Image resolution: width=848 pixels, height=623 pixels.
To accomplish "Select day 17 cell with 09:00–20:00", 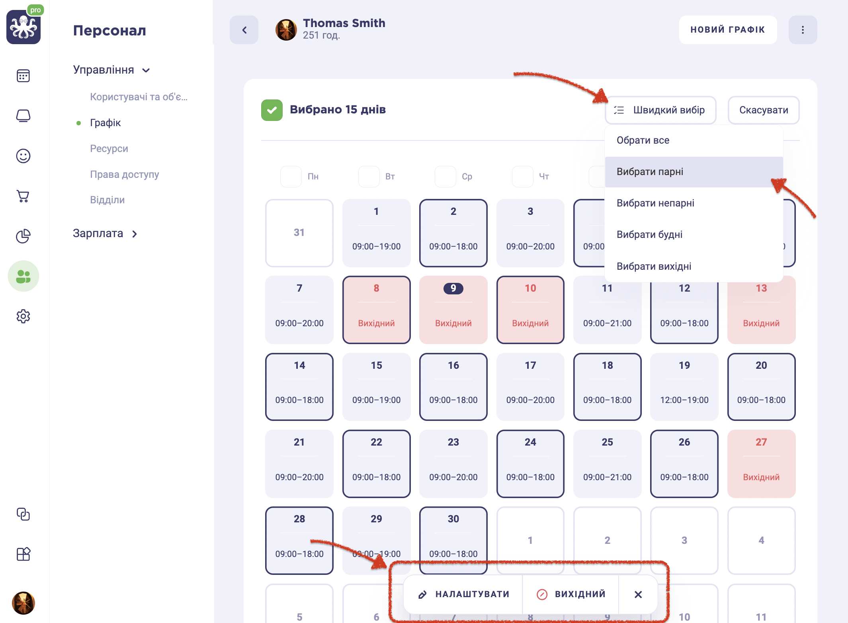I will point(530,387).
